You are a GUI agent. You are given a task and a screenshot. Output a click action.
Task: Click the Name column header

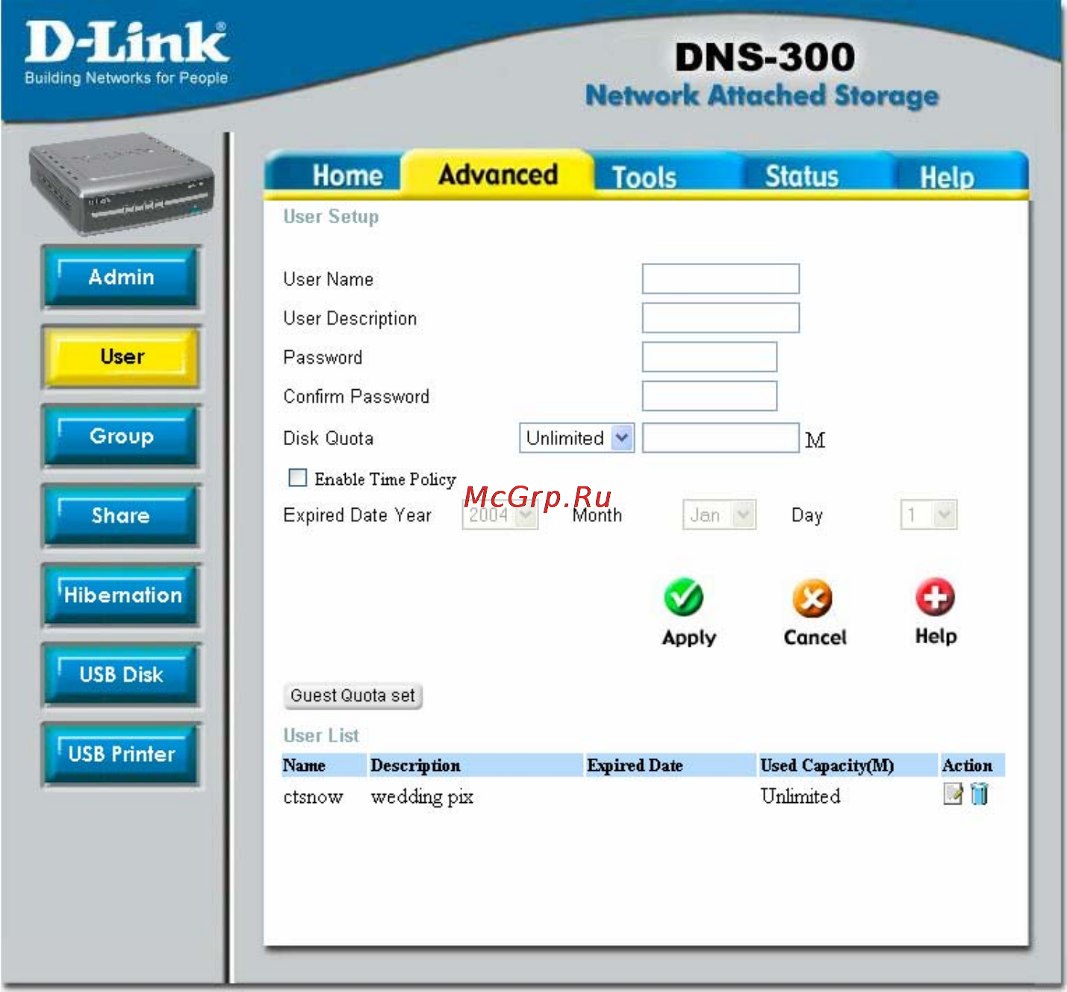[x=304, y=766]
